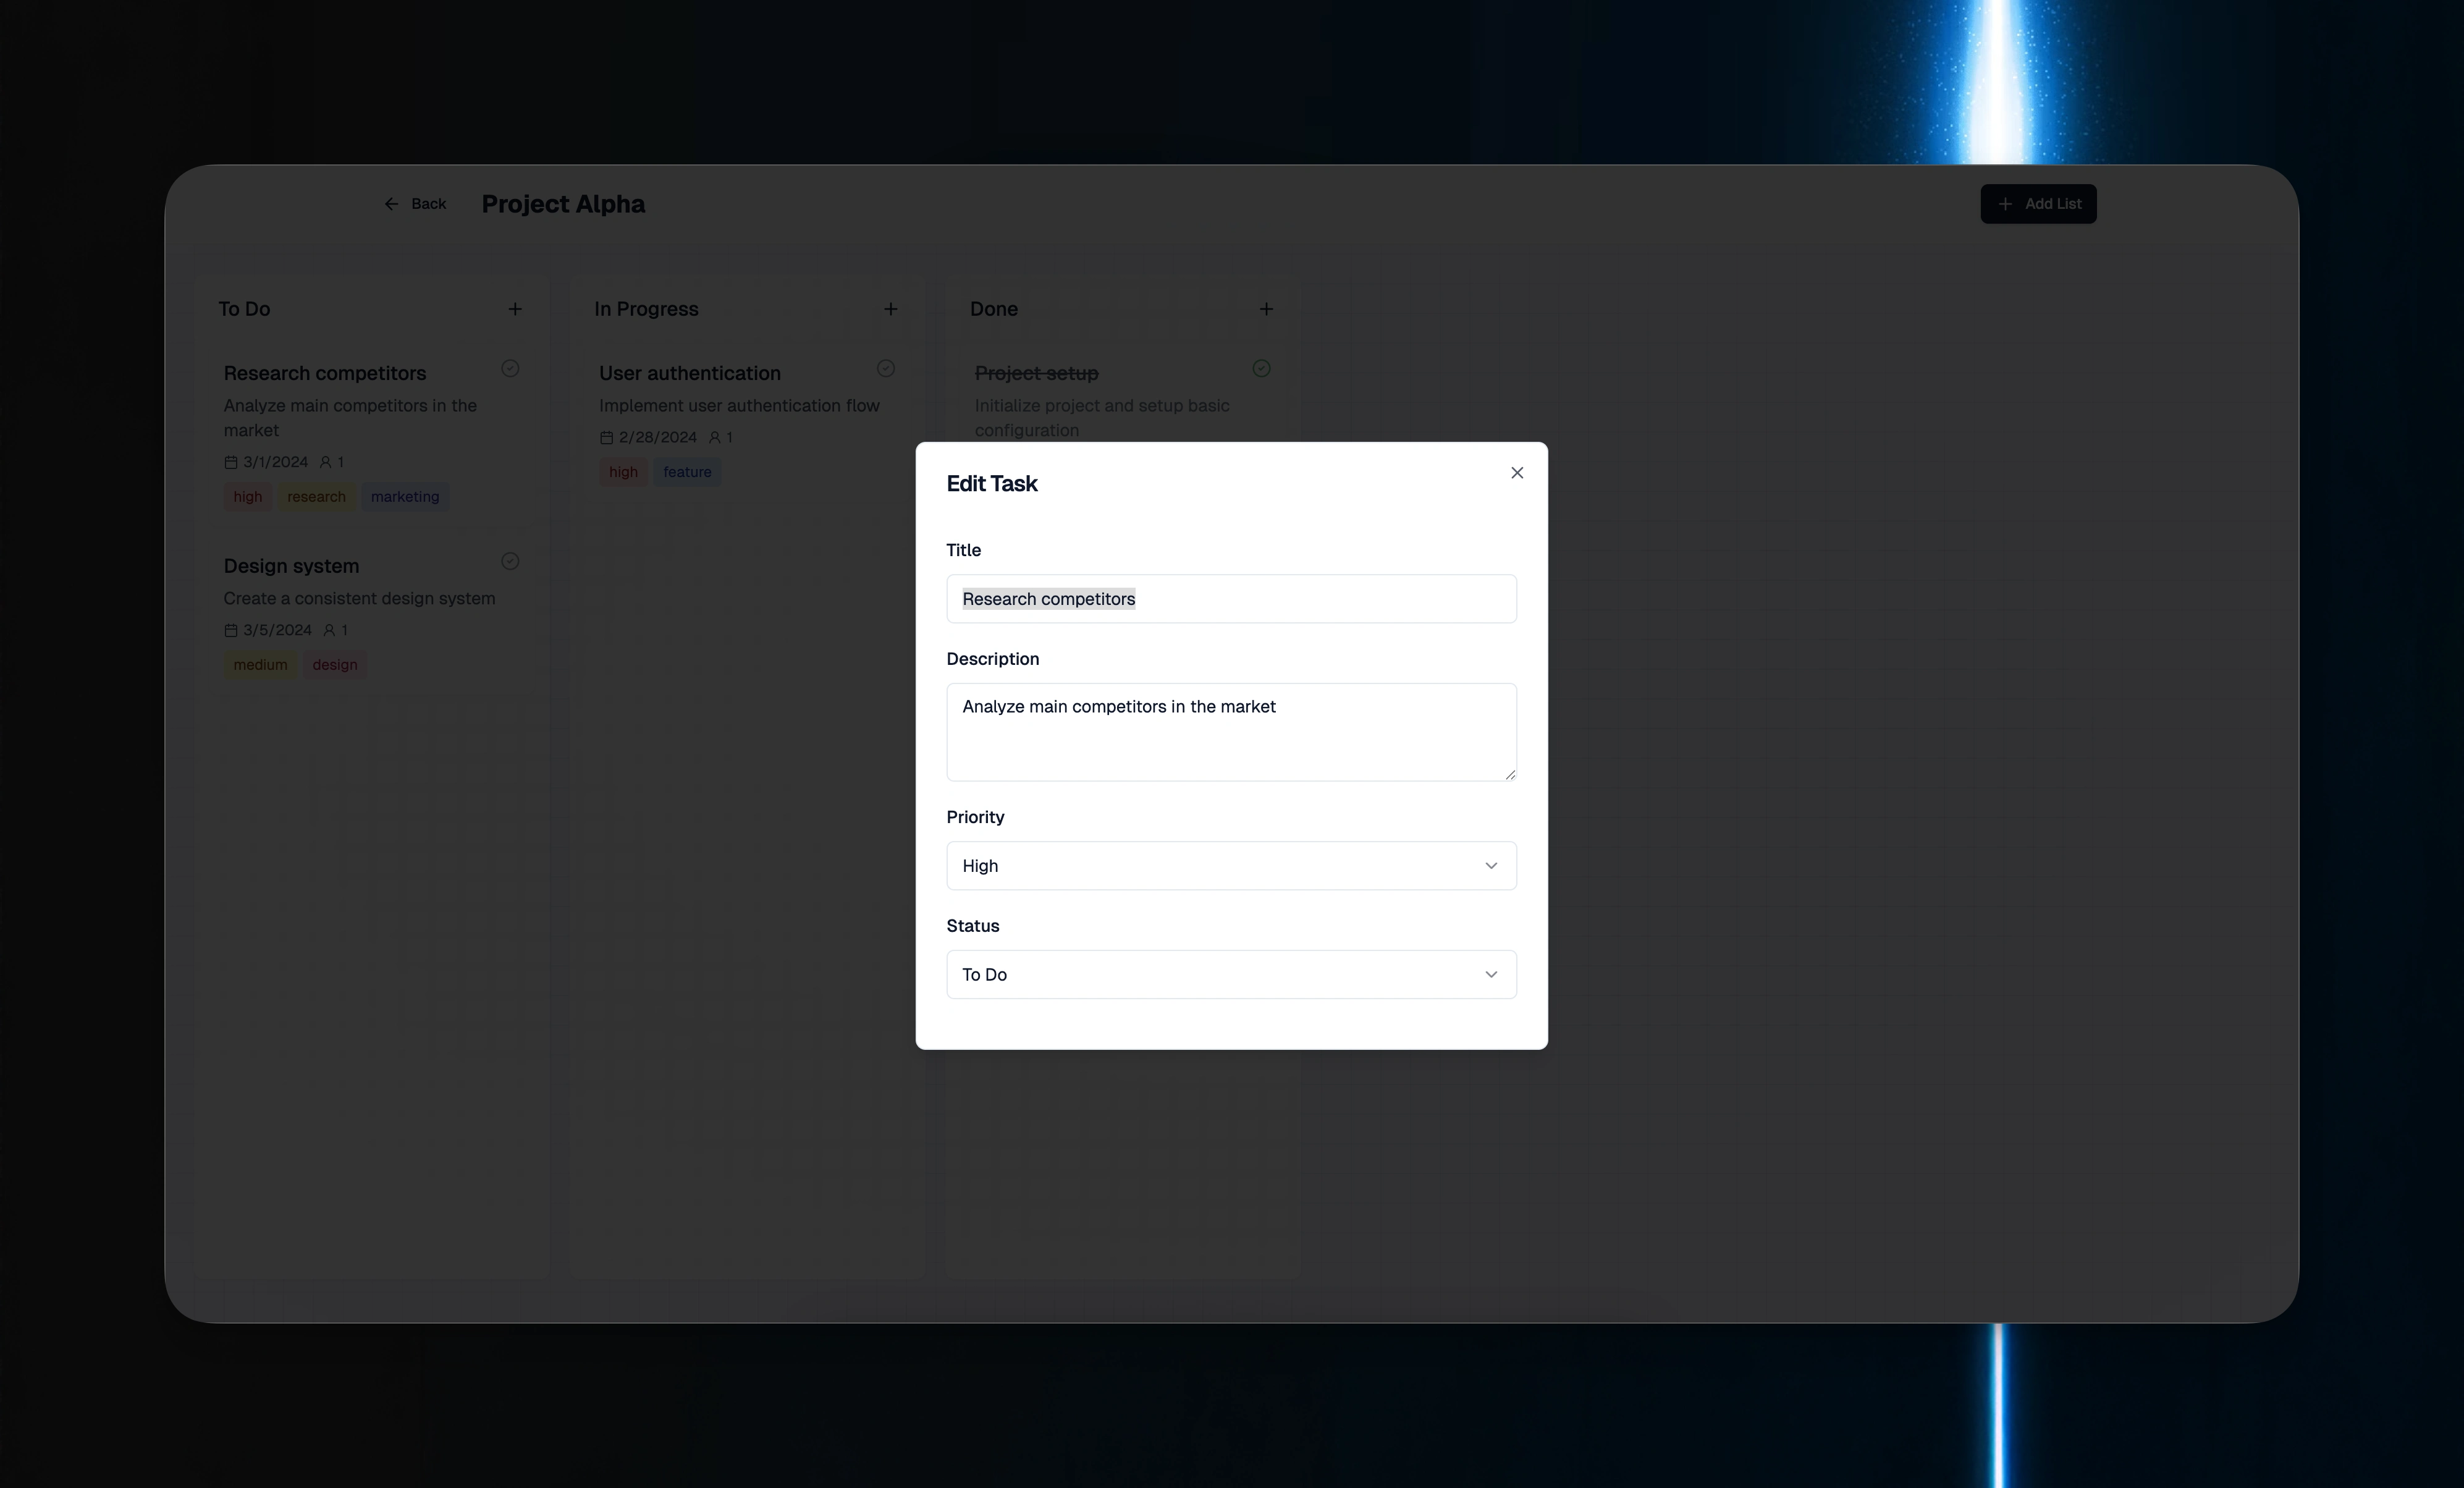Mark Research competitors task complete

[x=510, y=369]
